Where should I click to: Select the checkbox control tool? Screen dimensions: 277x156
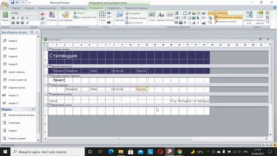point(185,18)
